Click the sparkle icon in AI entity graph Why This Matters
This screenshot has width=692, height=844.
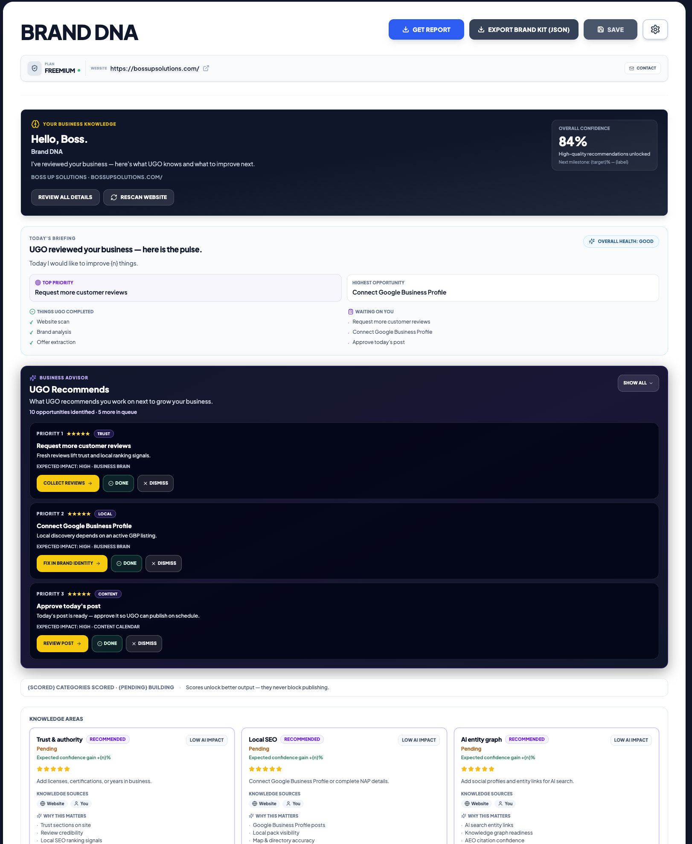tap(464, 816)
